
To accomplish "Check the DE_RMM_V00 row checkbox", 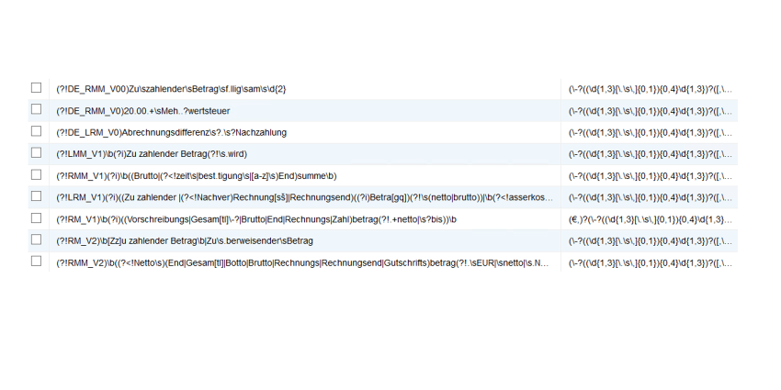I will click(36, 87).
